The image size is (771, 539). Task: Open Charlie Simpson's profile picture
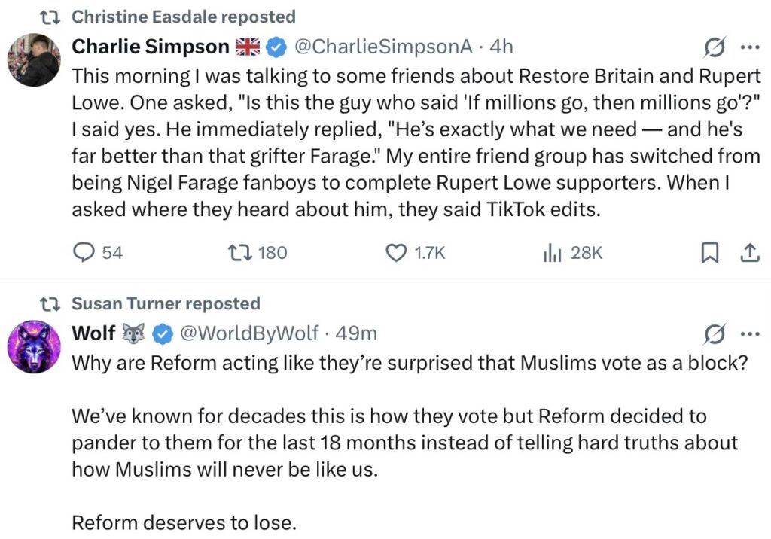coord(34,59)
